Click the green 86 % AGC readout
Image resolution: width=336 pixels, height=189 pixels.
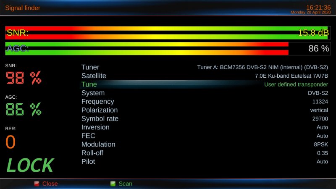click(x=24, y=109)
